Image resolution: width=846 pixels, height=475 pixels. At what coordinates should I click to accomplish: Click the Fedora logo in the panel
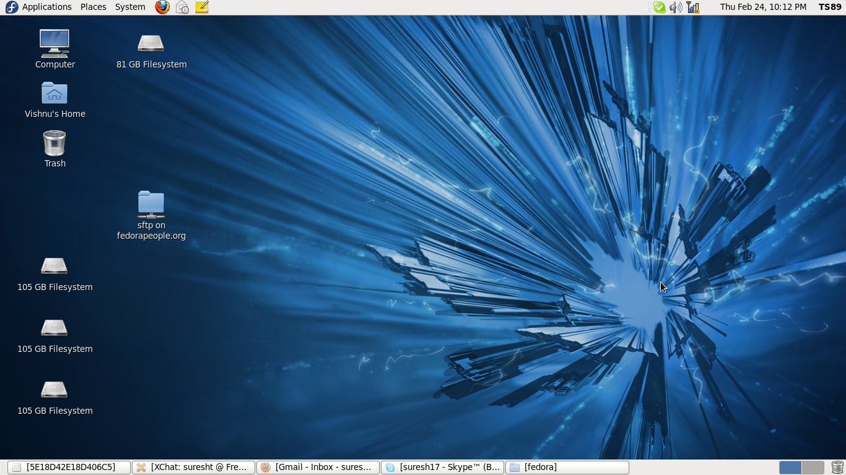point(11,7)
